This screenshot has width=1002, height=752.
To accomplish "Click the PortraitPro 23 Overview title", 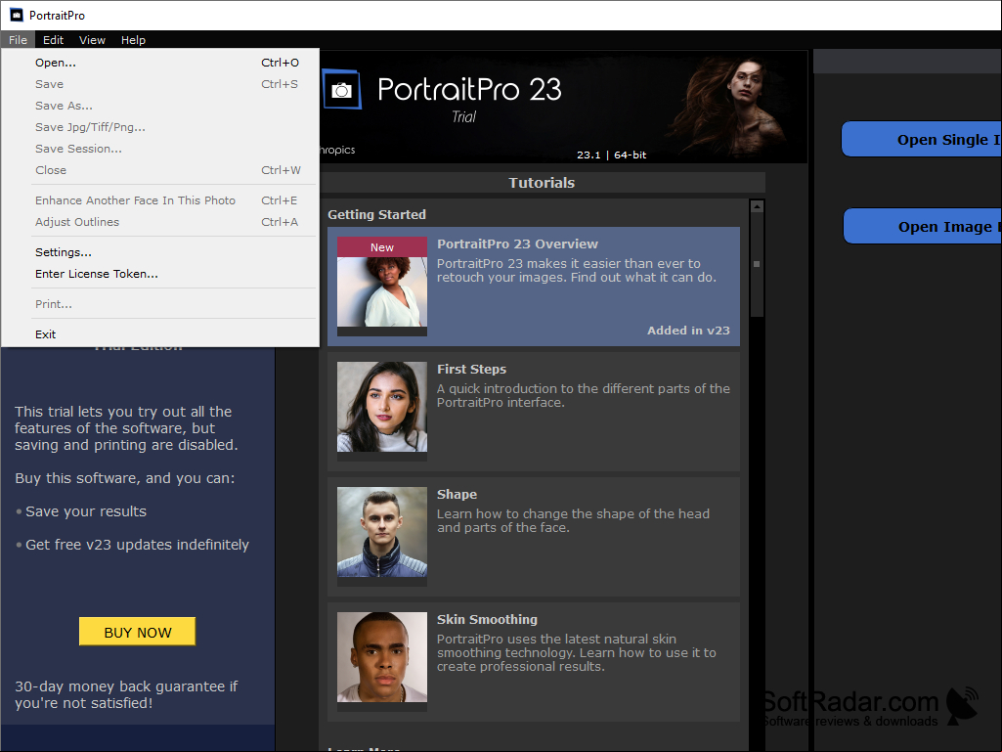I will tap(517, 243).
